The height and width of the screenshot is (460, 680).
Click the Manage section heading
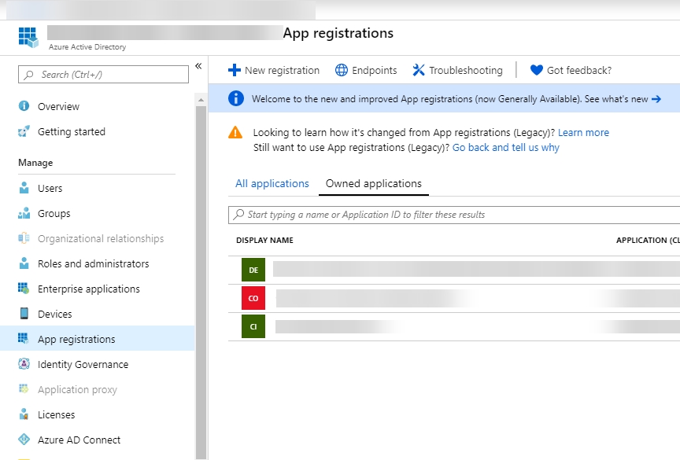point(35,163)
